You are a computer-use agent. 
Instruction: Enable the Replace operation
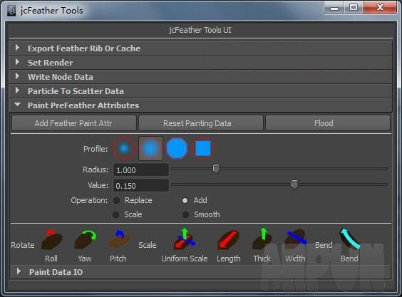click(x=117, y=200)
